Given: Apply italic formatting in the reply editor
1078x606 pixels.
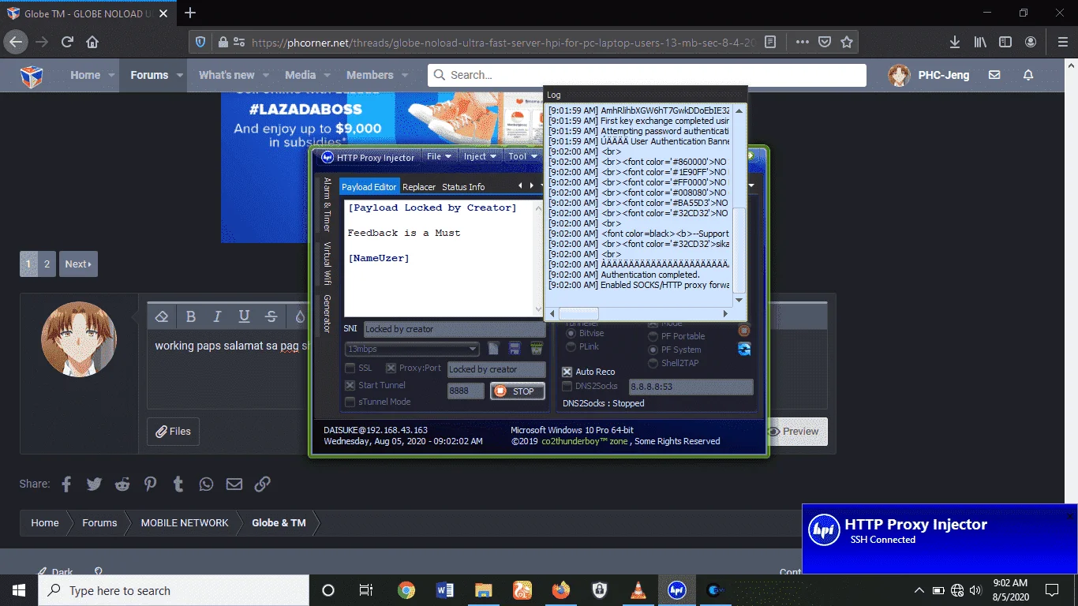Looking at the screenshot, I should [217, 316].
